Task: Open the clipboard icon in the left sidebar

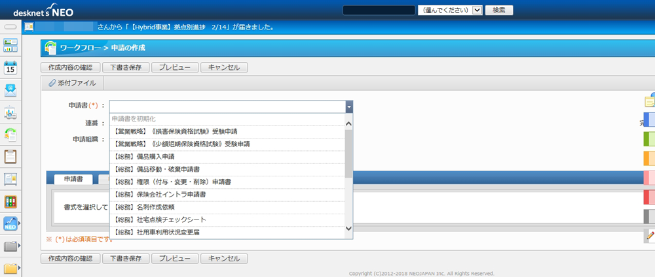Action: [x=10, y=157]
